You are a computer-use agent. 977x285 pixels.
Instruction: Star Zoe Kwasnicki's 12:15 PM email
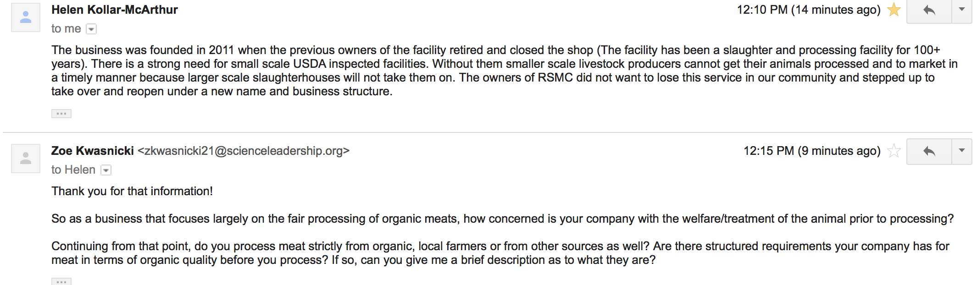pyautogui.click(x=894, y=151)
